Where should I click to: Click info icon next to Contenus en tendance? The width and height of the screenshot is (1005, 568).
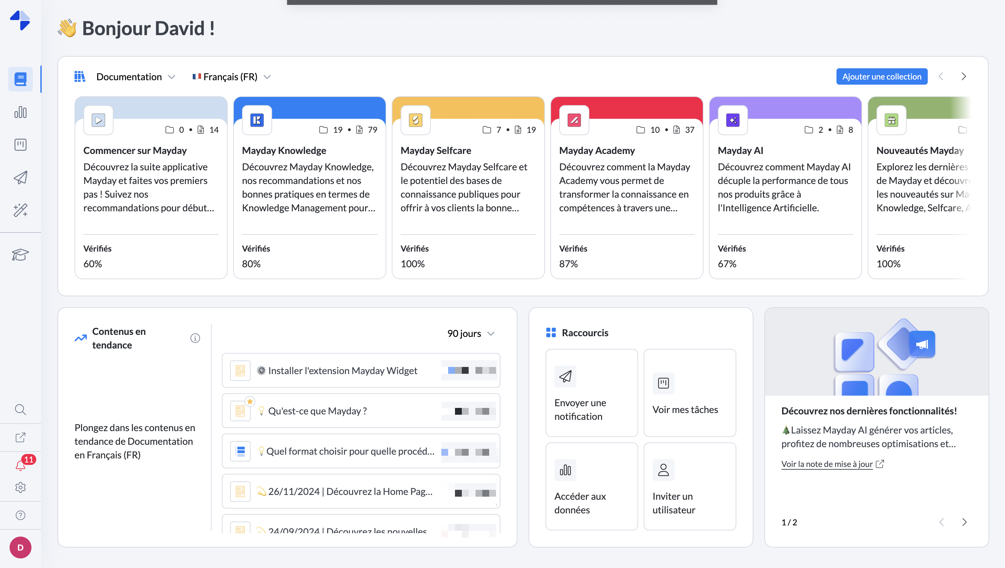pos(195,338)
